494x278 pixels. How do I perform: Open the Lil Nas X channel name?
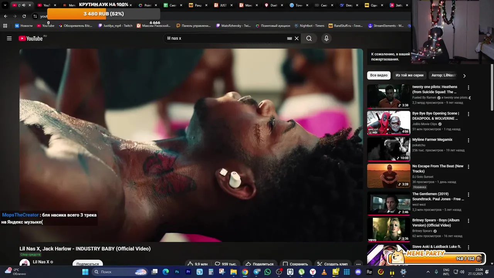pyautogui.click(x=41, y=262)
